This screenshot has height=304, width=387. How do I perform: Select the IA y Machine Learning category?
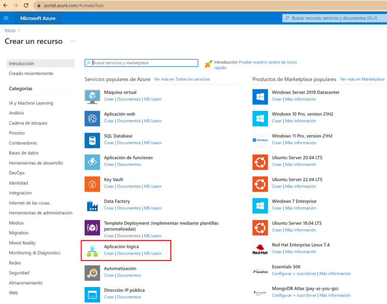tap(31, 103)
